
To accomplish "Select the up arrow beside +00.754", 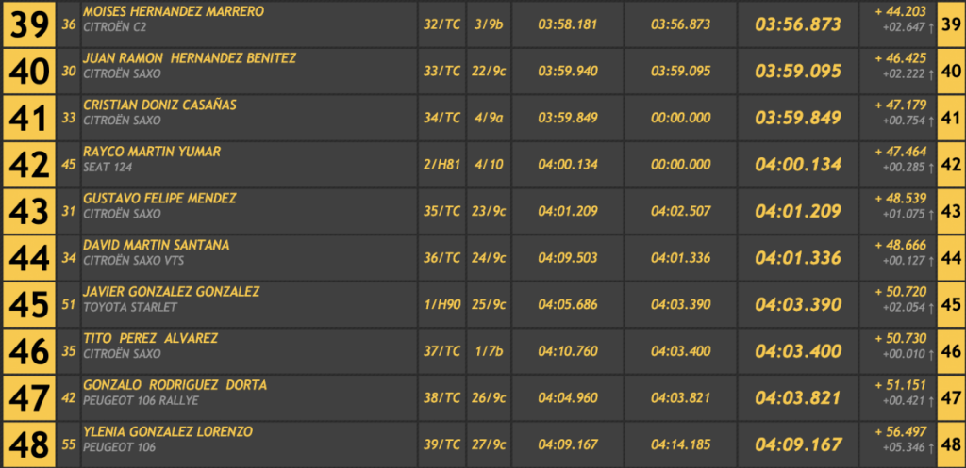I will (931, 121).
